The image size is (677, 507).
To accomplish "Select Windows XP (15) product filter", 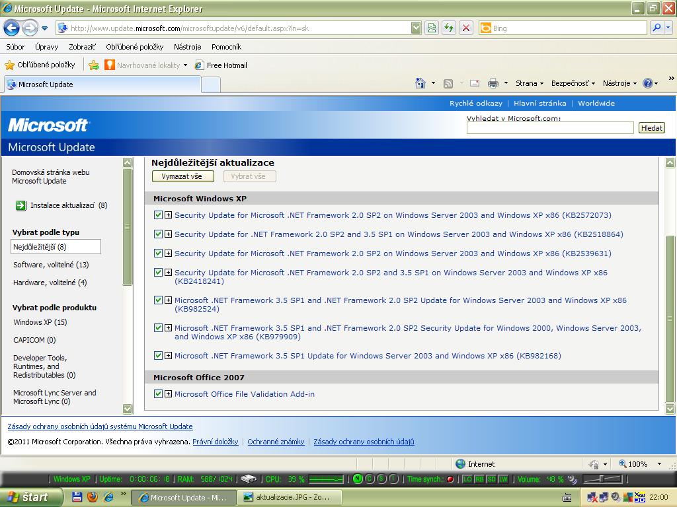I will [40, 322].
